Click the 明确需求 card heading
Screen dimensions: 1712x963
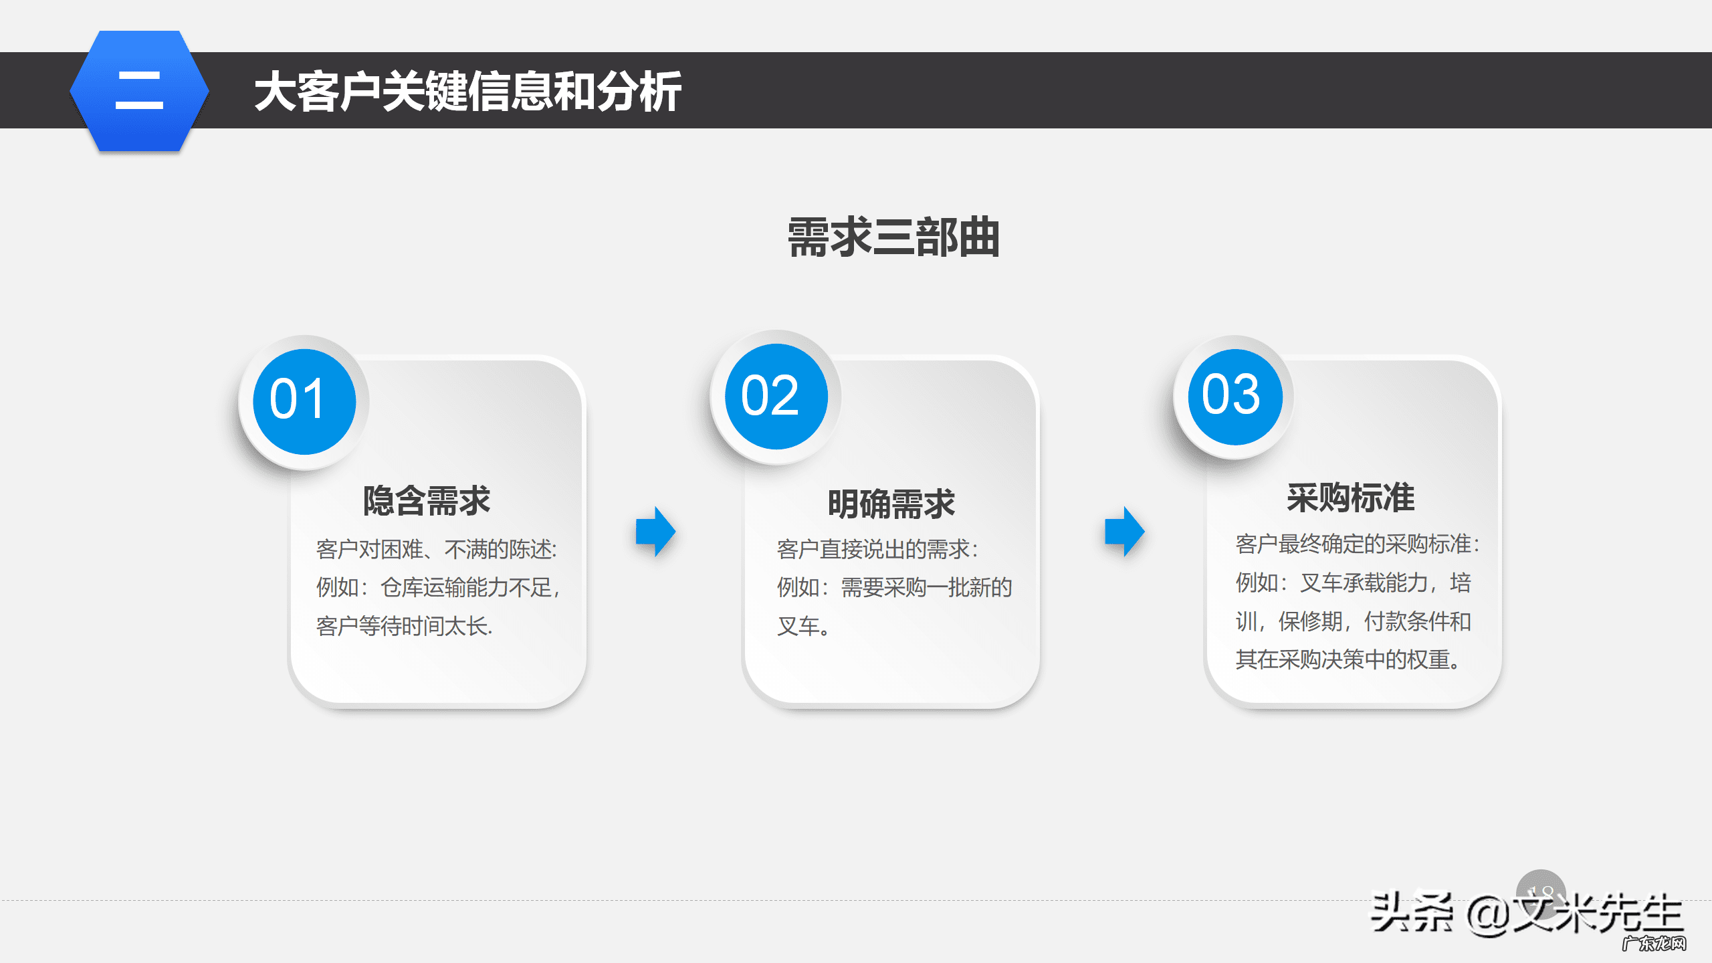pos(891,504)
